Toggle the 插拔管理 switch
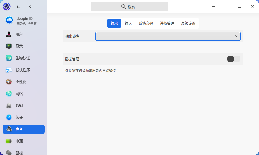 click(234, 59)
